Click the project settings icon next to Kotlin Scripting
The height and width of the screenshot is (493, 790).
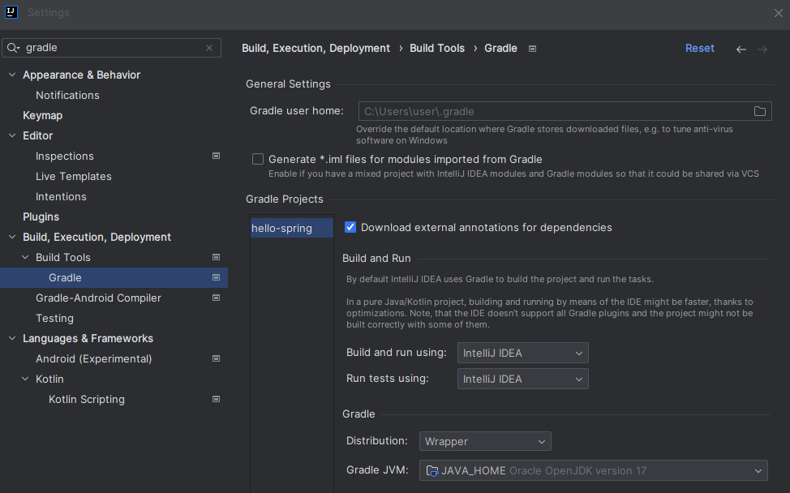217,399
